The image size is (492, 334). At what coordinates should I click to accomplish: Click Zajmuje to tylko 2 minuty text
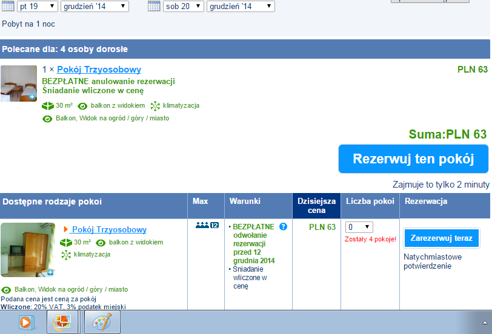pyautogui.click(x=441, y=185)
